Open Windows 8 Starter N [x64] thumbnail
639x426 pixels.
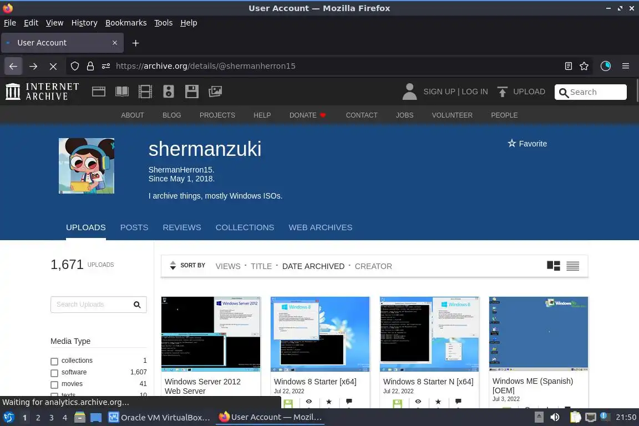[429, 334]
